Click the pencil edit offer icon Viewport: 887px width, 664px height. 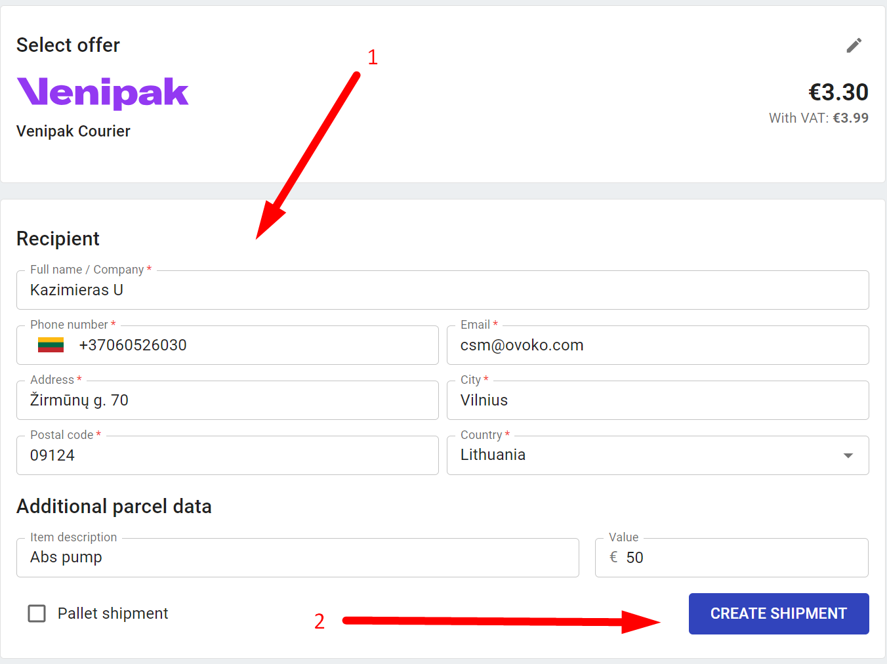854,45
